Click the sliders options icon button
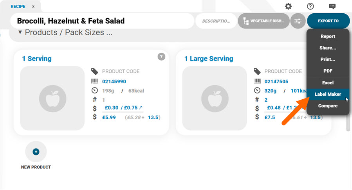This screenshot has height=190, width=352. pos(298,21)
